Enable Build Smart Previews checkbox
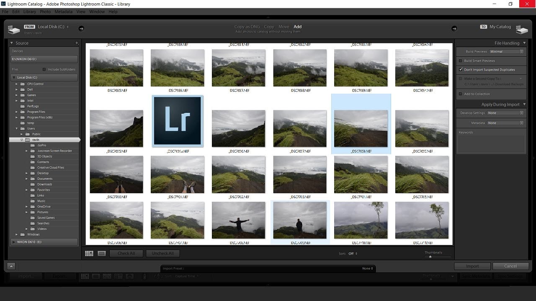Image resolution: width=536 pixels, height=301 pixels. (x=461, y=61)
